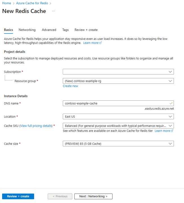Click external link icon after tier Learn more
Viewport: 184px width, 203px height.
point(172,131)
